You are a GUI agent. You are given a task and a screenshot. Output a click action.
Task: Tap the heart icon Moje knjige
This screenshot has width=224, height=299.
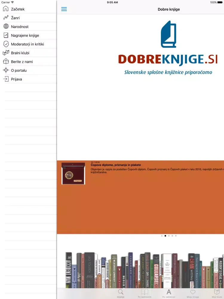coord(193,292)
